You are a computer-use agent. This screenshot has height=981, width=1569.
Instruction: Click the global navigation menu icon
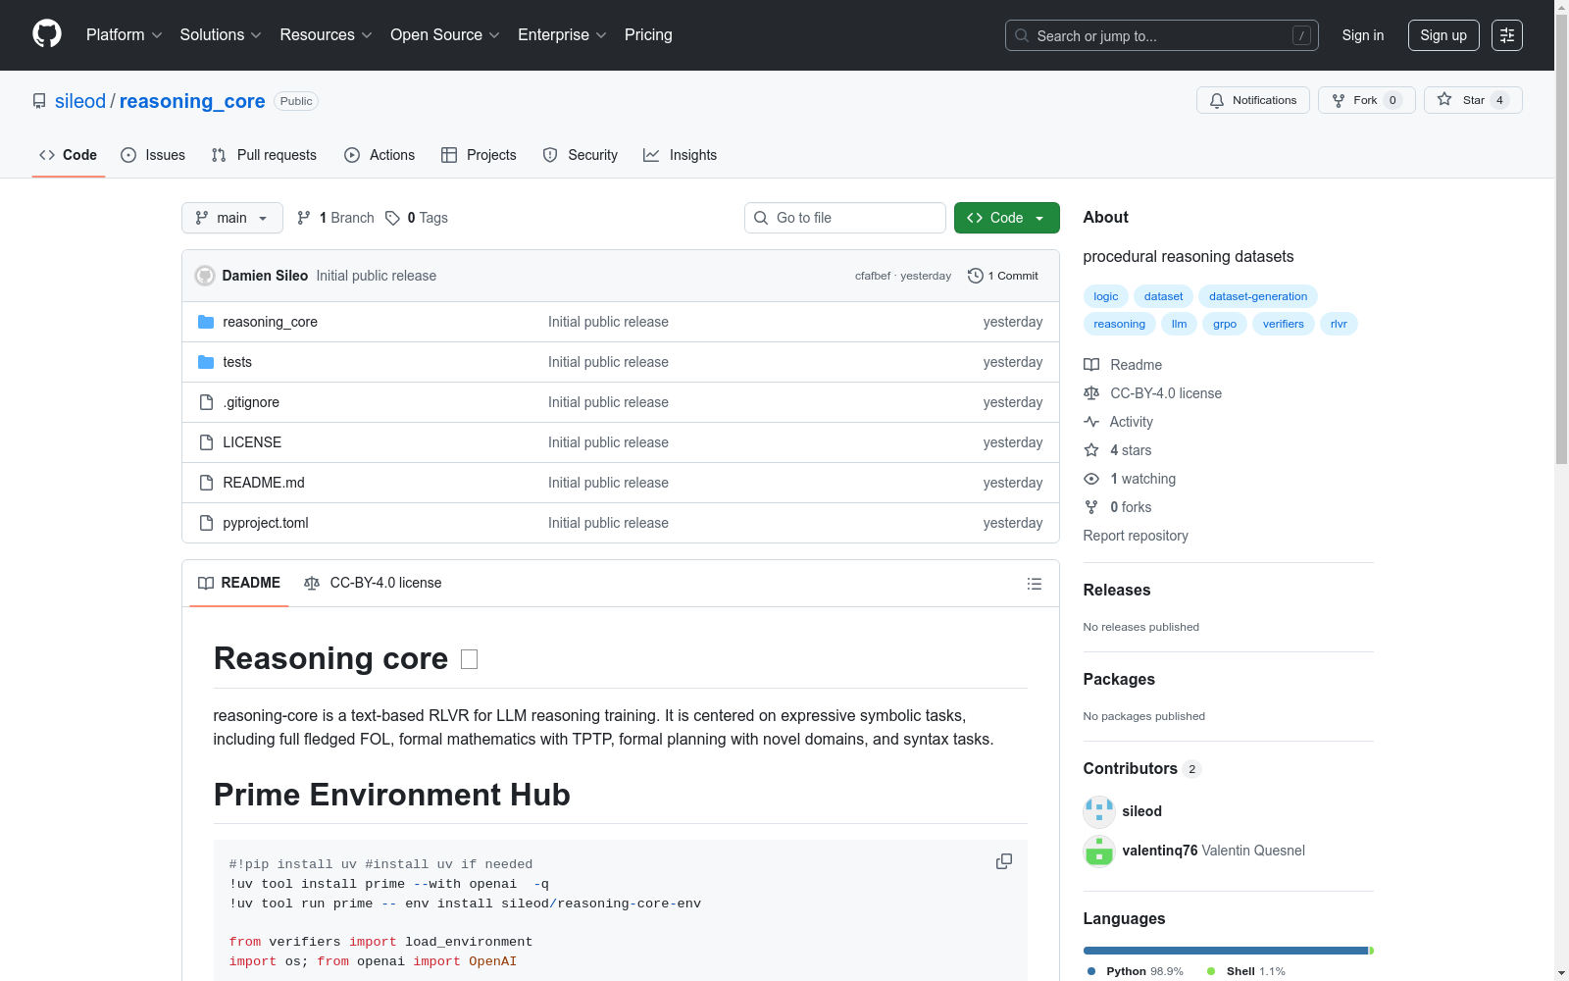pyautogui.click(x=1507, y=35)
